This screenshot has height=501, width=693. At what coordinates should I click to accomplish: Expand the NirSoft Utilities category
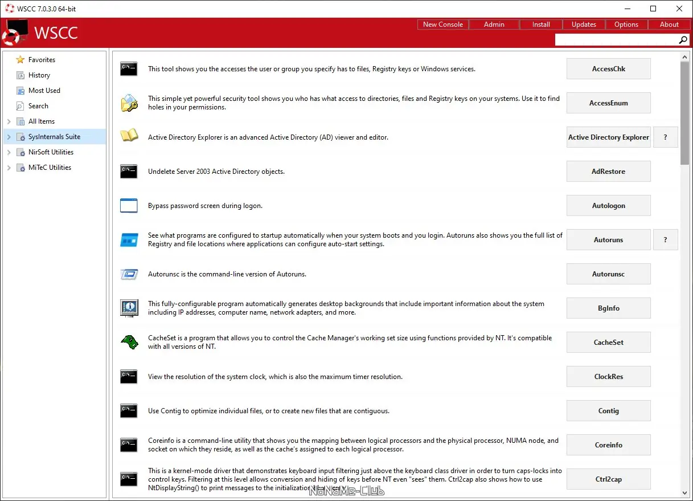(8, 152)
